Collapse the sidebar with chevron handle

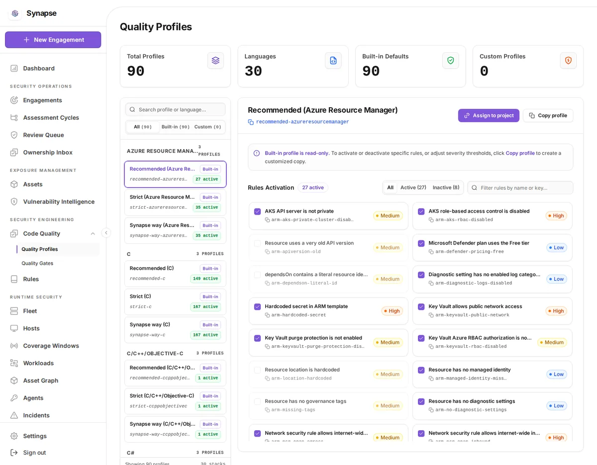tap(106, 232)
